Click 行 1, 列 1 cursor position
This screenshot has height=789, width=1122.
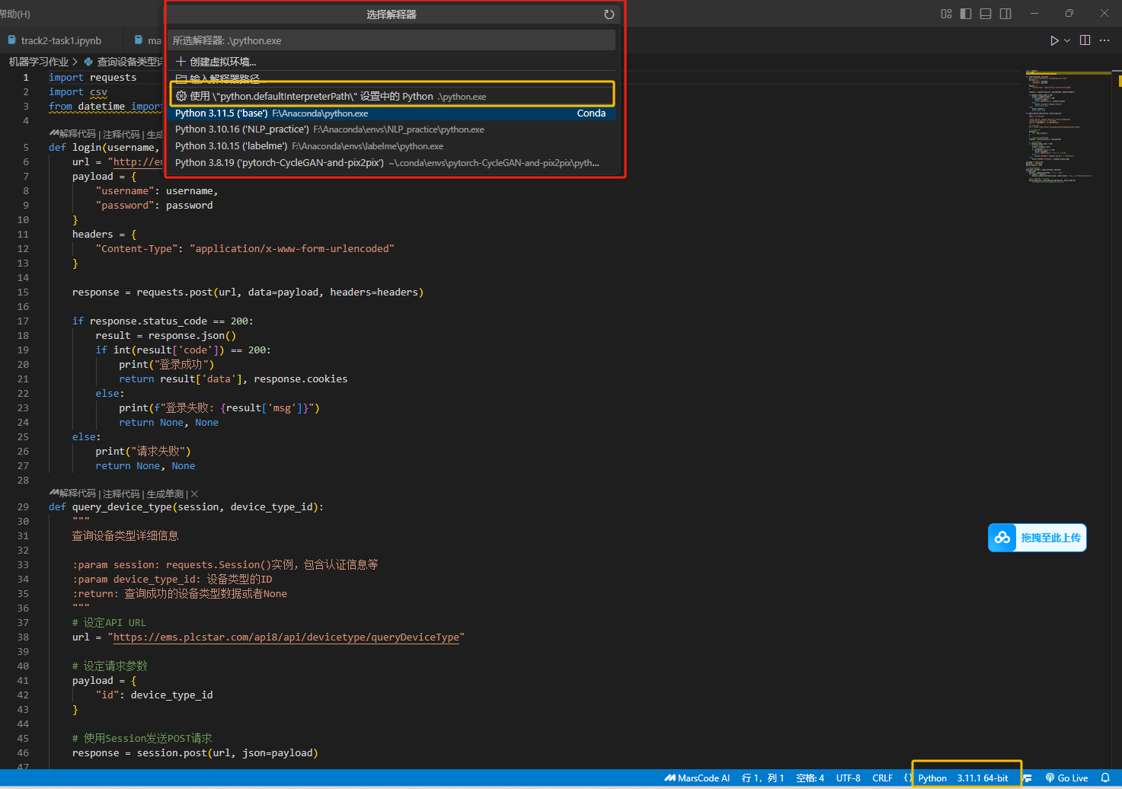point(762,778)
